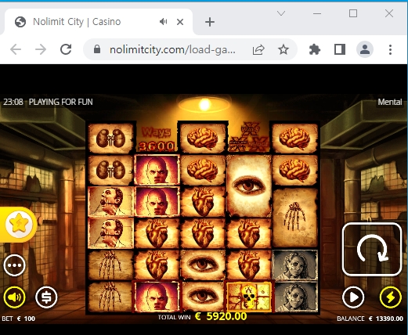Open the yellow star bonus feature button
The width and height of the screenshot is (408, 335).
point(19,225)
